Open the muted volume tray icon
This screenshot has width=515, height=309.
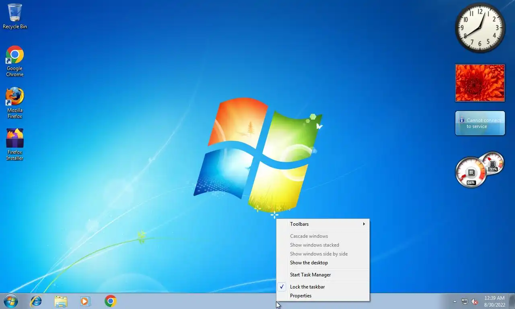click(x=474, y=301)
